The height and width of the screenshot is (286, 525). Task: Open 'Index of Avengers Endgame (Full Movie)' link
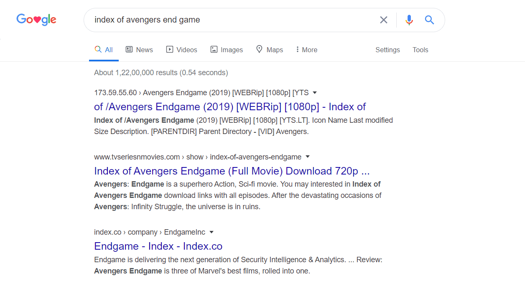232,171
